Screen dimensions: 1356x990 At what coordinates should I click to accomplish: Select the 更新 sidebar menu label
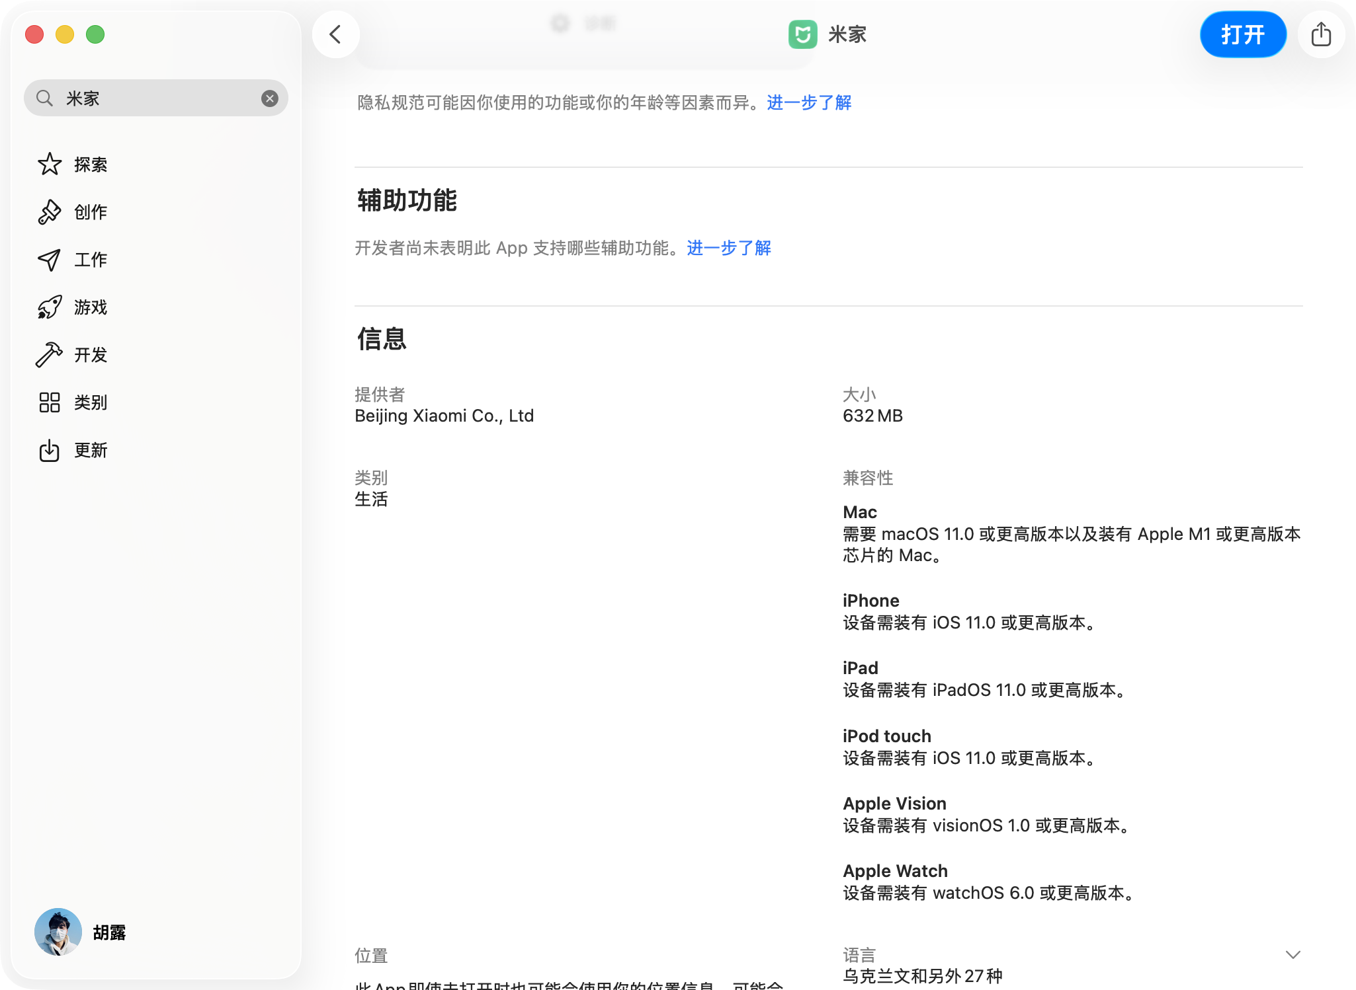[91, 451]
